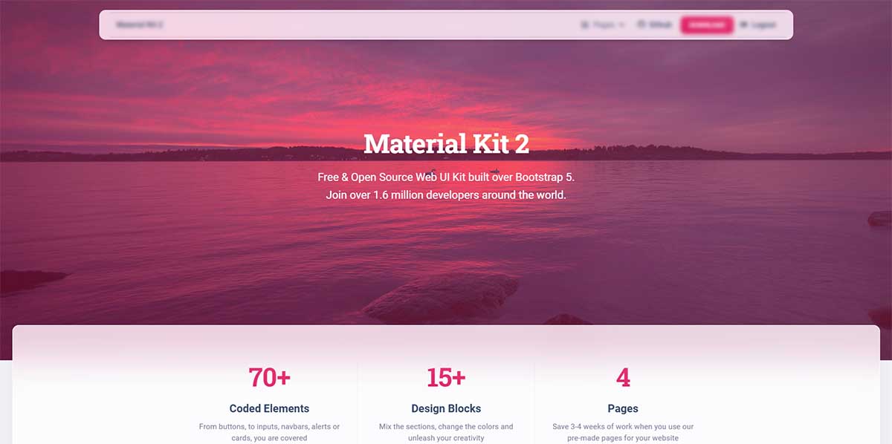Screen dimensions: 892x444
Task: Click the Pages grid icon in navbar
Action: click(585, 25)
